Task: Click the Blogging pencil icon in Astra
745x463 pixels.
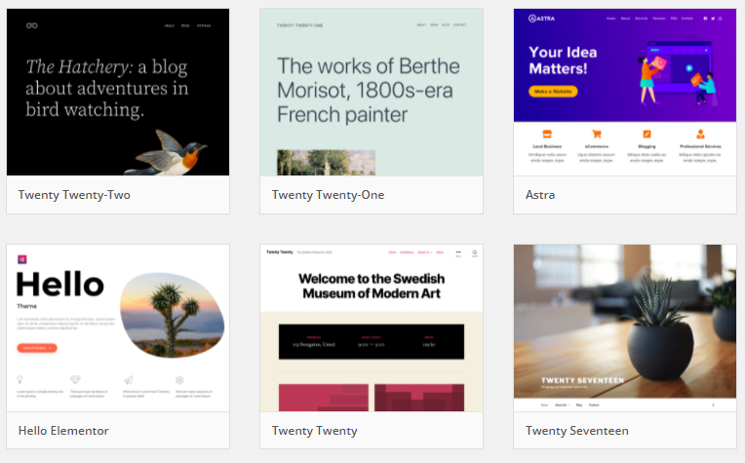Action: 647,134
